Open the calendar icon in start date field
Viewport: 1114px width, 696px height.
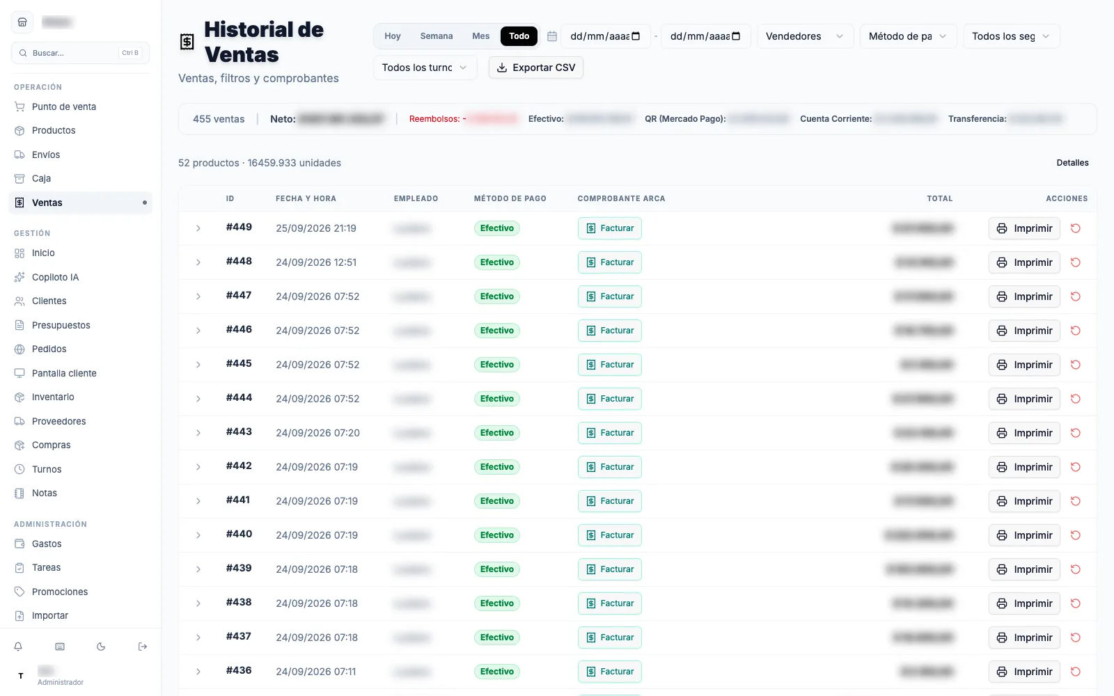[x=636, y=36]
